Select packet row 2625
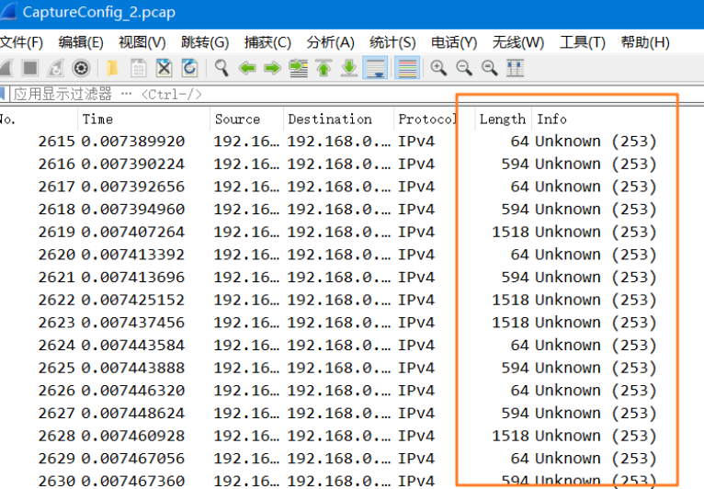 click(352, 368)
